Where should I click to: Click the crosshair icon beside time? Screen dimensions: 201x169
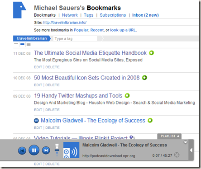pos(177,155)
